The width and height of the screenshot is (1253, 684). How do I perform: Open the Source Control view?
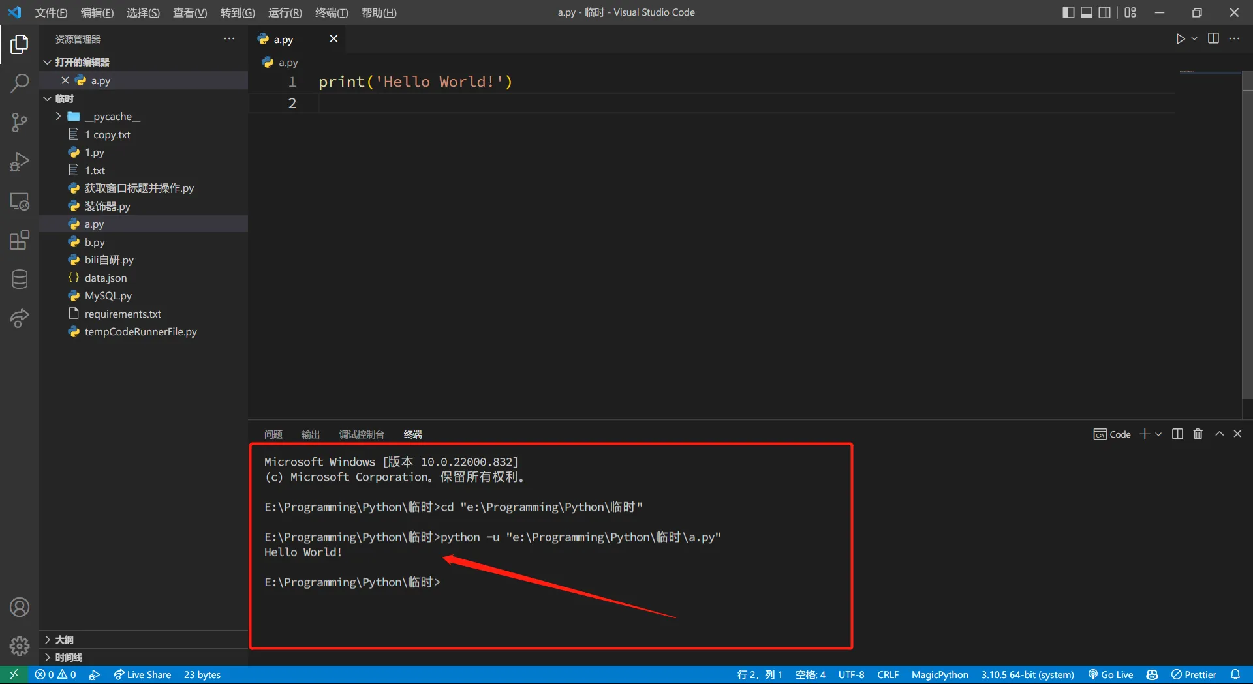click(20, 122)
